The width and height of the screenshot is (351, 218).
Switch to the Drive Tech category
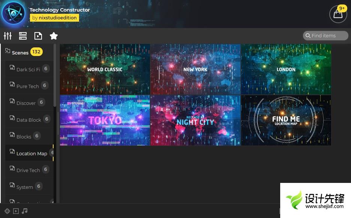tap(28, 170)
